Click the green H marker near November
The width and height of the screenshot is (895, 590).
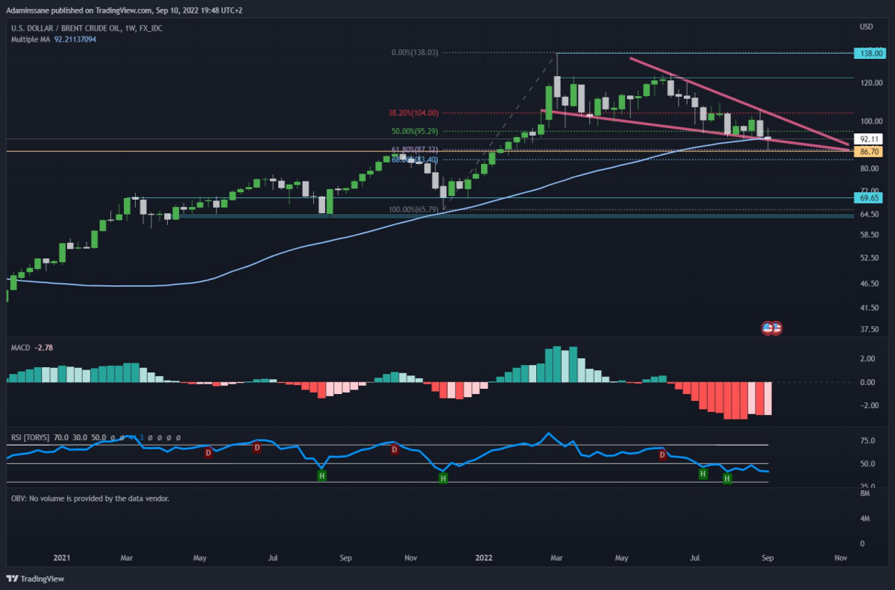(443, 478)
